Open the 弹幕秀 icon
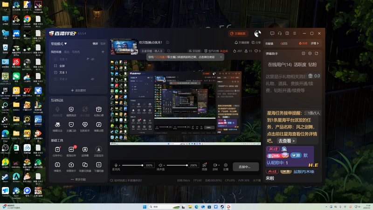Image resolution: width=373 pixels, height=210 pixels. point(57,165)
